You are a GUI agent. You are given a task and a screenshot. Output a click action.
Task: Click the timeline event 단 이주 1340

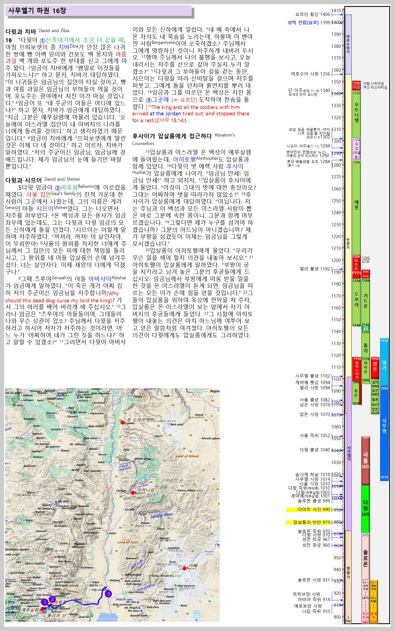tap(309, 91)
